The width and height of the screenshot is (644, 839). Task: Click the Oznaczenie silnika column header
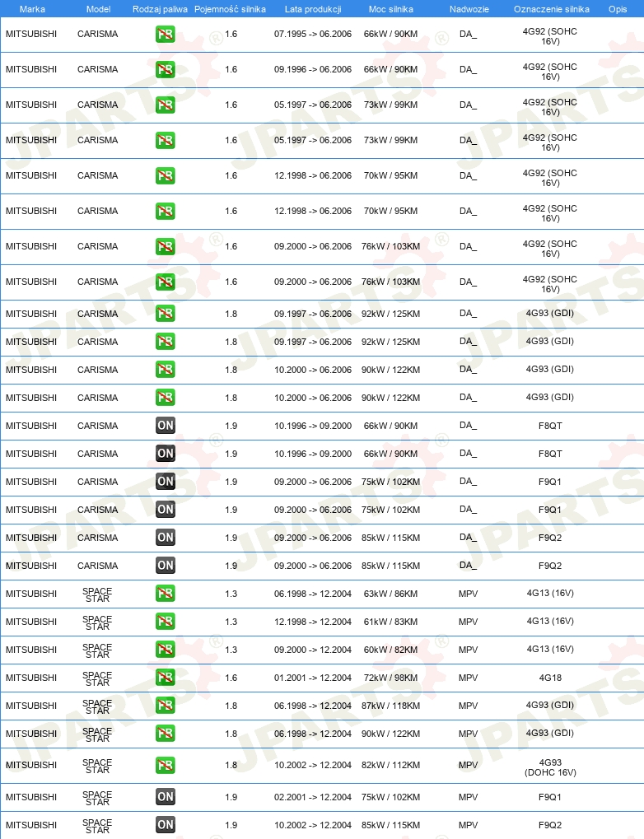[552, 9]
